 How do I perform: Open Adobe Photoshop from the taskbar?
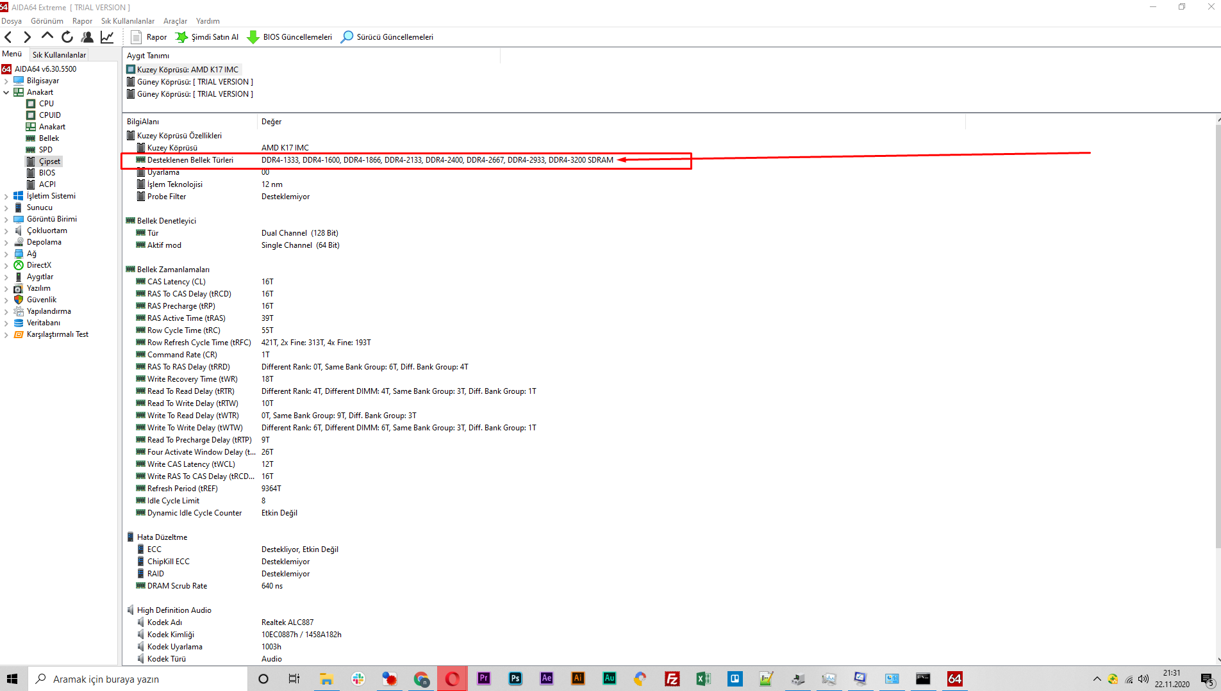(515, 679)
